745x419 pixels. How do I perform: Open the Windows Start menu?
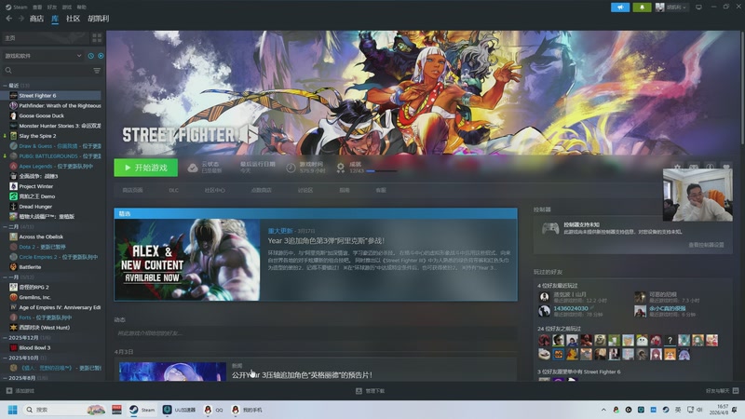(12, 410)
